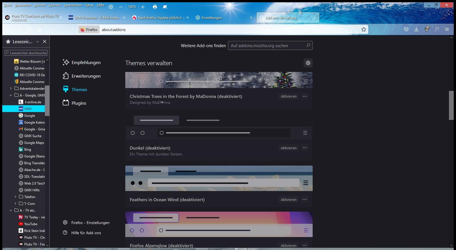
Task: Reload the current page
Action: (x=29, y=29)
